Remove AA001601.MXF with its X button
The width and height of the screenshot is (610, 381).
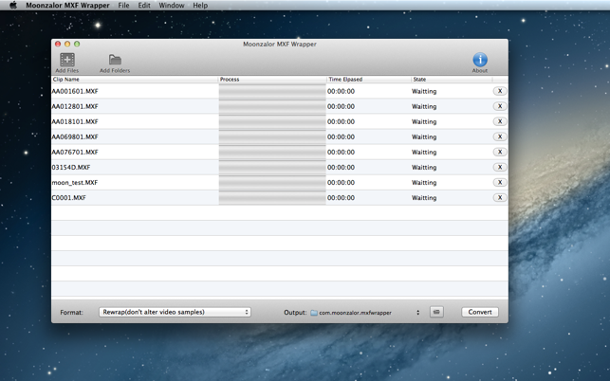tap(500, 91)
